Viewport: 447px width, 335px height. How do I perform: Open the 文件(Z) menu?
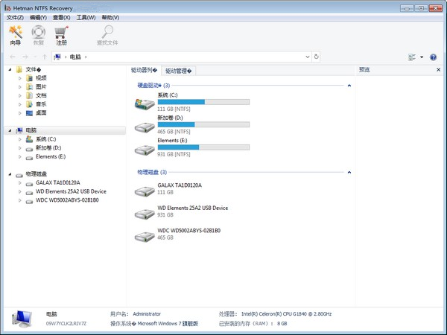tap(15, 18)
